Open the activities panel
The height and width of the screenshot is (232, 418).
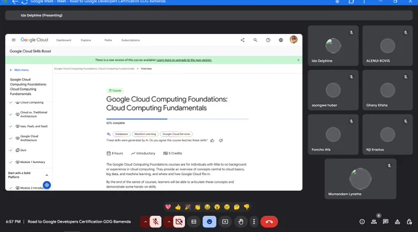pos(397,222)
